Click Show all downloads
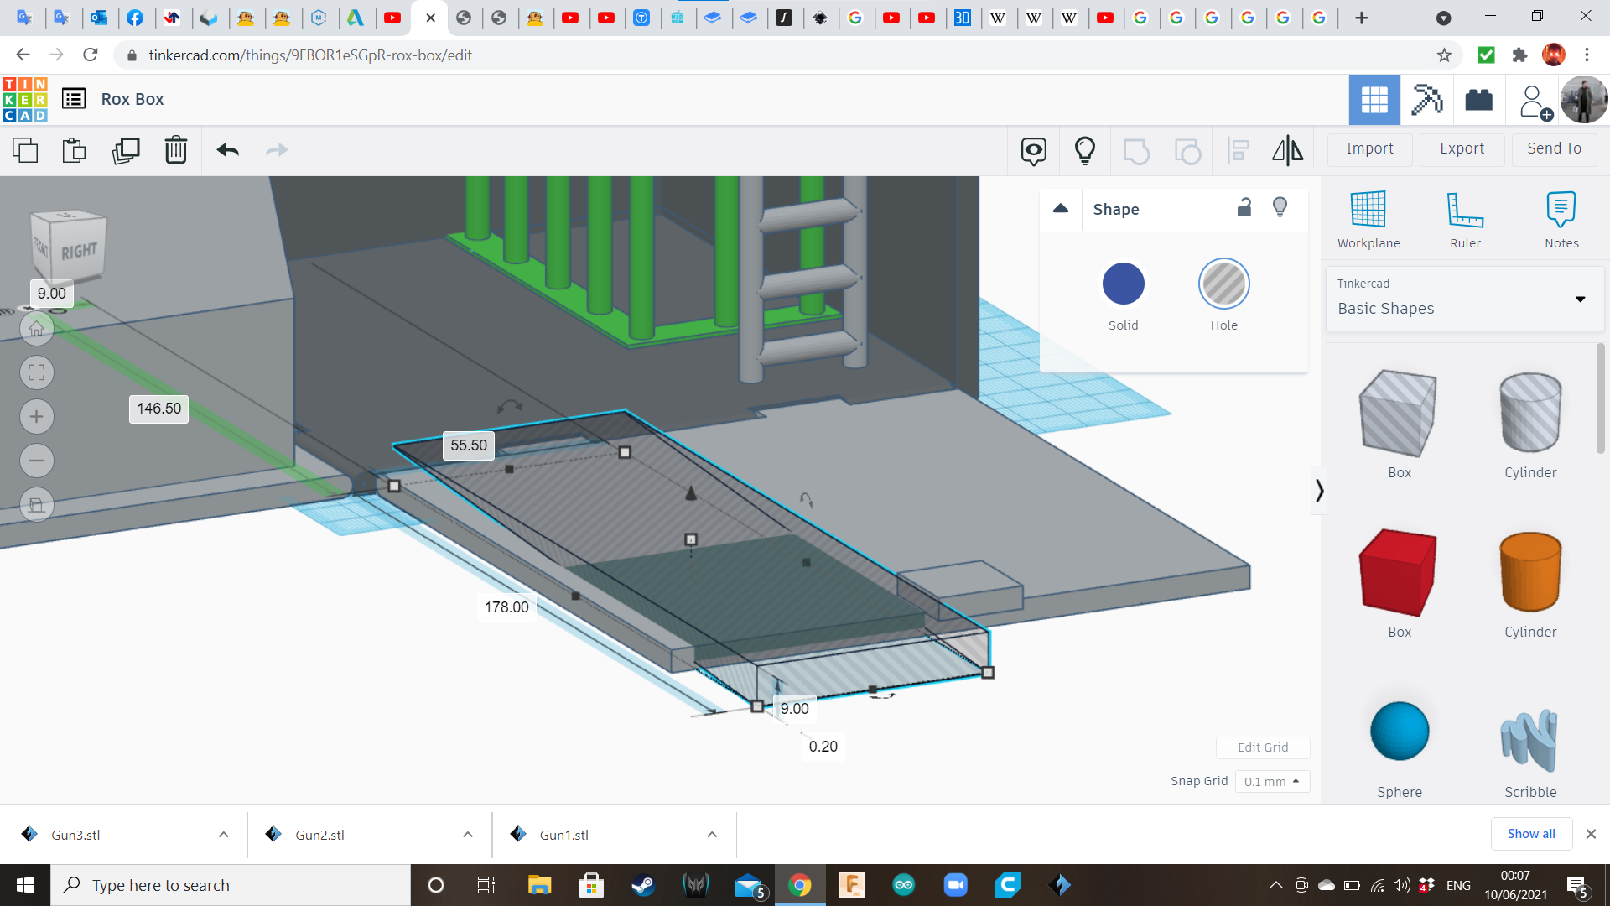Screen dimensions: 1610x906 1530,833
